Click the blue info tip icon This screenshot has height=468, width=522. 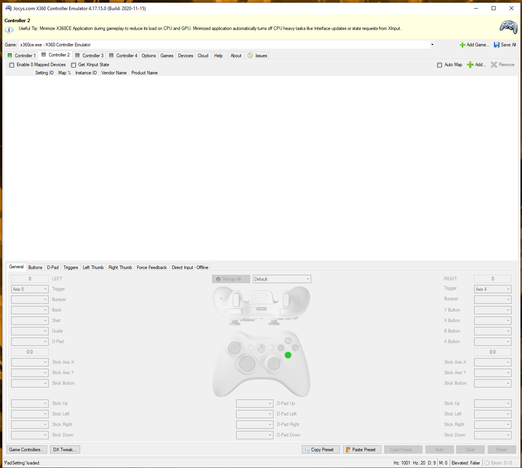pos(9,30)
